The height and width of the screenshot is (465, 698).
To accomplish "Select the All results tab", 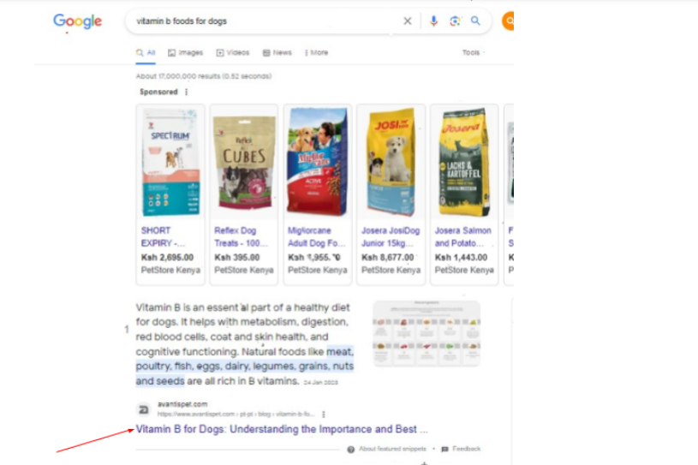I will (x=146, y=52).
